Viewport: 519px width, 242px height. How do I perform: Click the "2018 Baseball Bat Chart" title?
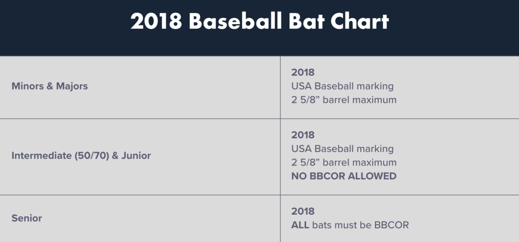(x=259, y=22)
